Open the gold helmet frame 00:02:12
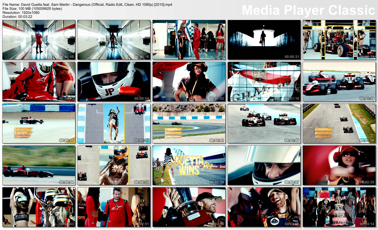The height and width of the screenshot is (230, 378). 114,165
